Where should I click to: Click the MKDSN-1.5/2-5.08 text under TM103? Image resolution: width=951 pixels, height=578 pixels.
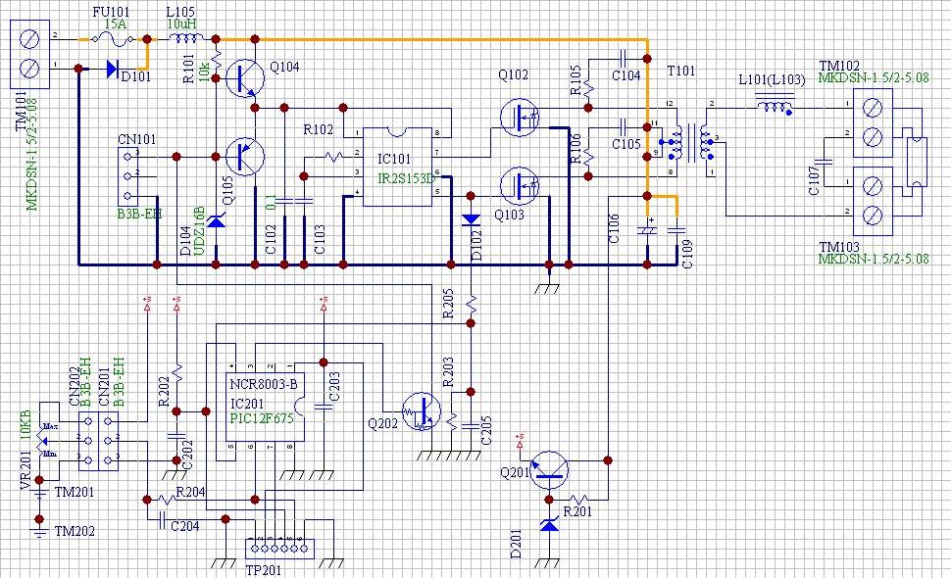873,259
